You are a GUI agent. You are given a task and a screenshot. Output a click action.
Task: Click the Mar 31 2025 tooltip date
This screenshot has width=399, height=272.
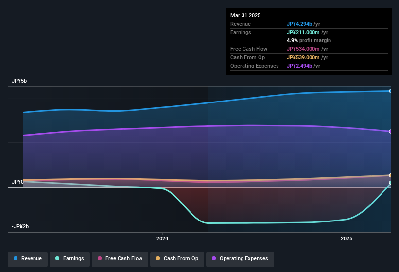[245, 15]
